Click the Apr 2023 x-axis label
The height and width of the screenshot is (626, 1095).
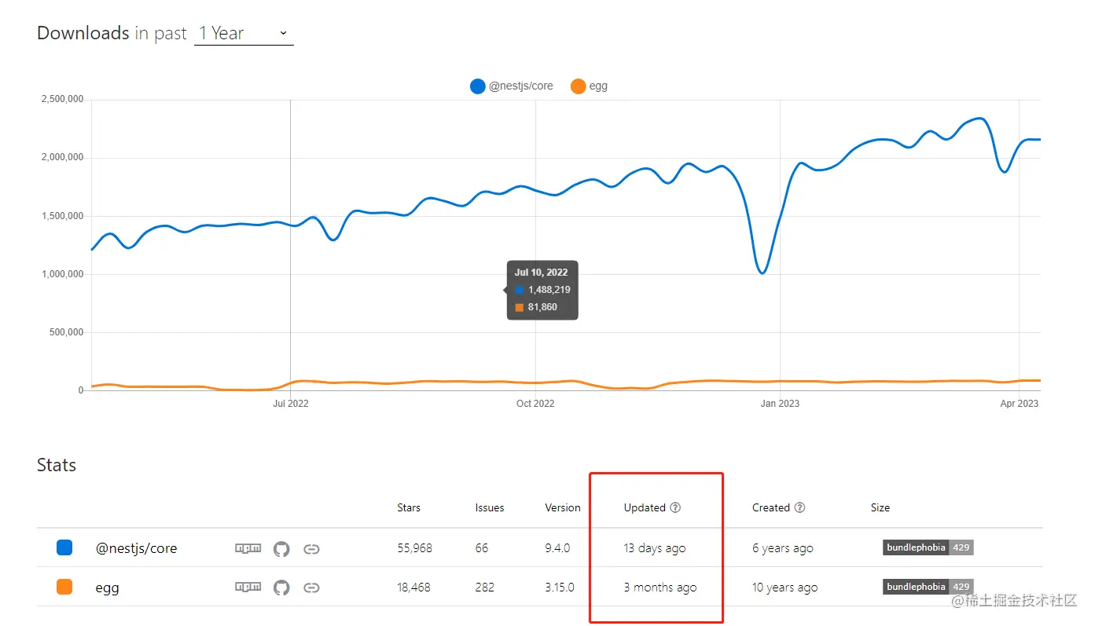(1019, 403)
